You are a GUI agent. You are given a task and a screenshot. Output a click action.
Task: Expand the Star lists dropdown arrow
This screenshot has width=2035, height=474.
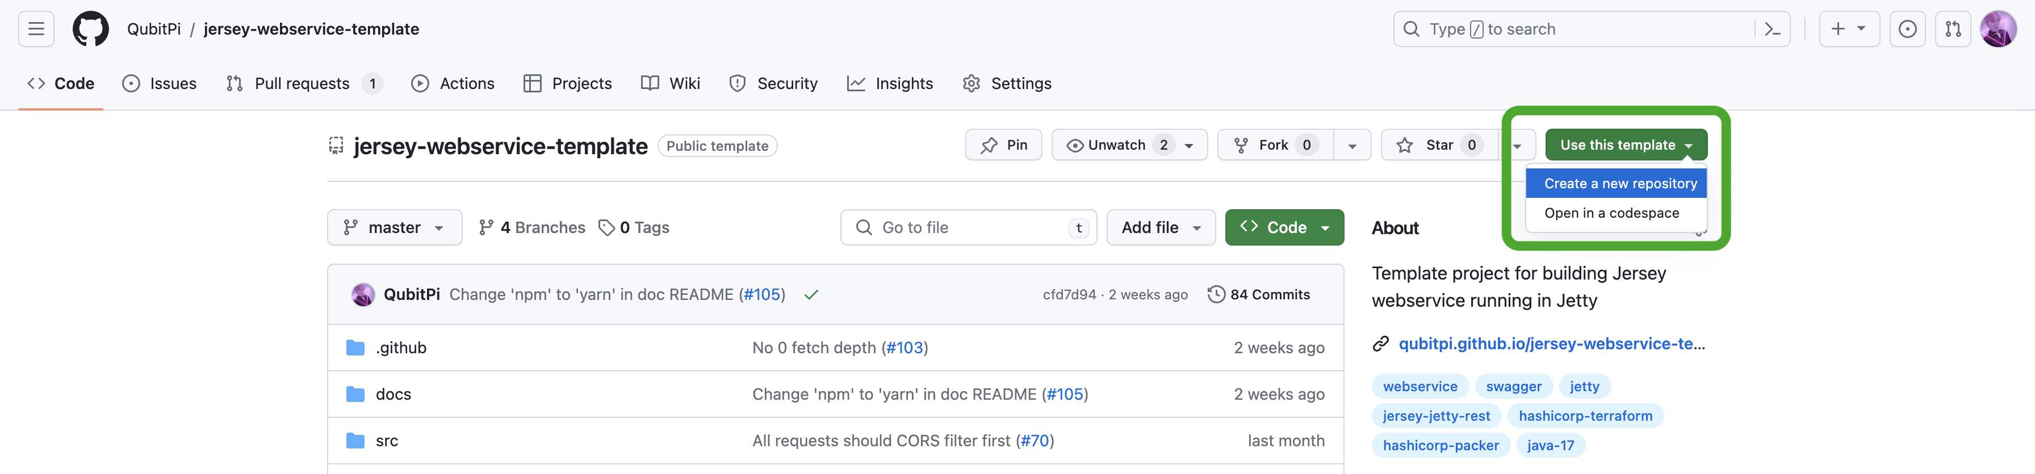point(1517,145)
